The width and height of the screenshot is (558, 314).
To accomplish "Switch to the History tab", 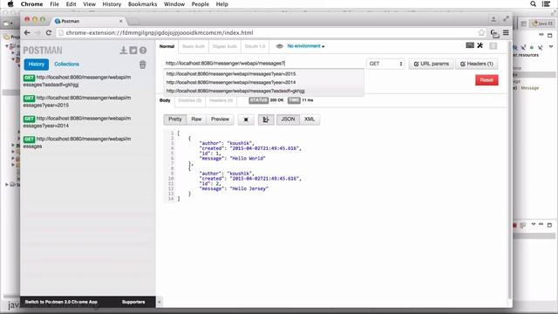I will tap(37, 64).
